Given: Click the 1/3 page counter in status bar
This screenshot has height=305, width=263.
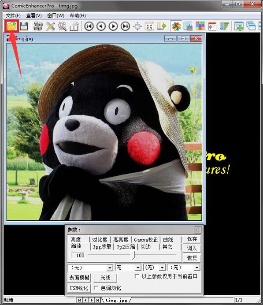Looking at the screenshot, I should click(239, 300).
